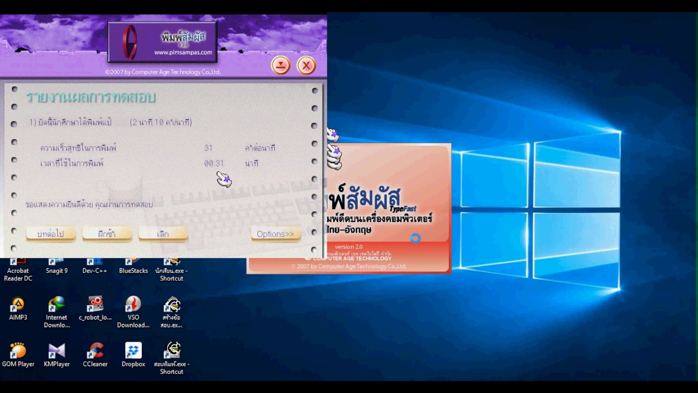Select the BlueStacks desktop shortcut
Screen dimensions: 698x393
tap(133, 266)
